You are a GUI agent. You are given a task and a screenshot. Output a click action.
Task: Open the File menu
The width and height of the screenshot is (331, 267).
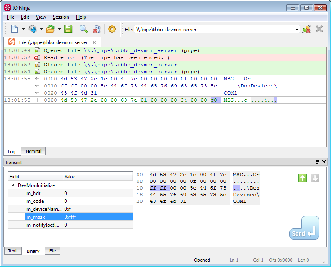(10, 17)
